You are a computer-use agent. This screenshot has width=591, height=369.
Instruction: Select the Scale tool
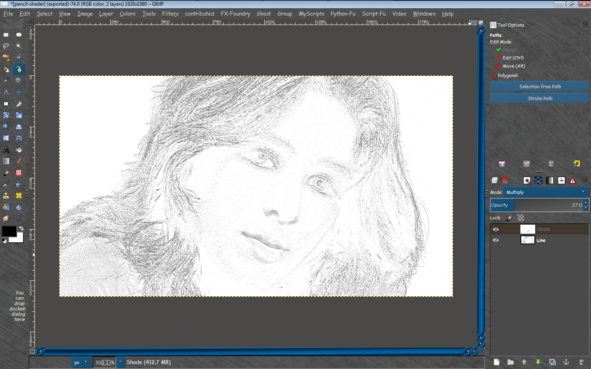tap(19, 115)
